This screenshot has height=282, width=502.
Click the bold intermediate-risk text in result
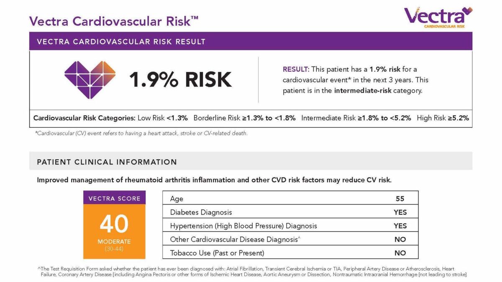[363, 91]
